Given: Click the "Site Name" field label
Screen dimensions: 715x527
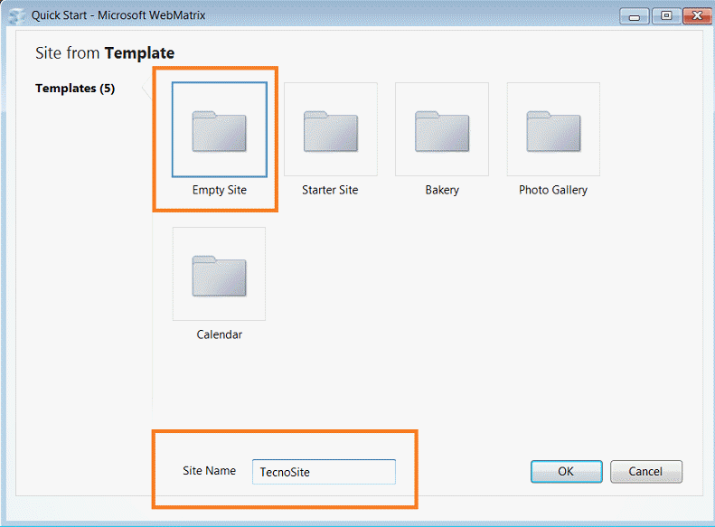Looking at the screenshot, I should pos(209,471).
